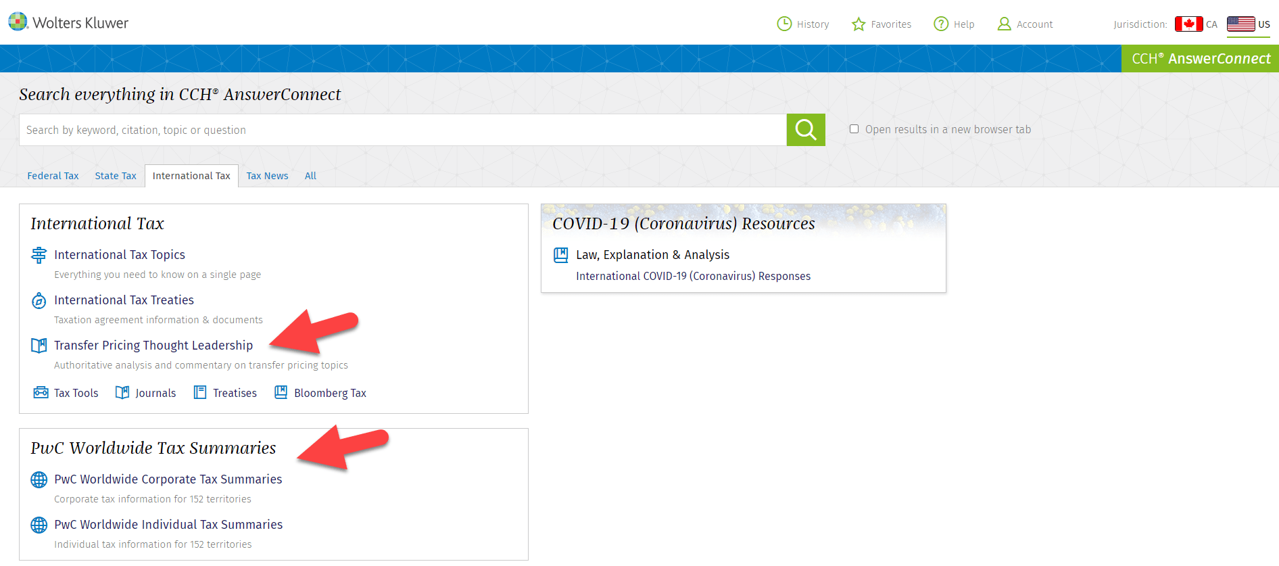The image size is (1279, 566).
Task: Click the Tax Tools icon
Action: 41,393
